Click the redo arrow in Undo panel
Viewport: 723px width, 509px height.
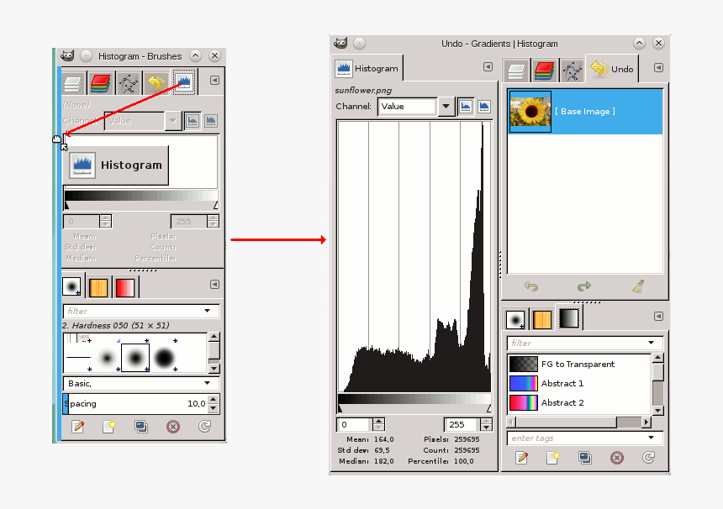tap(583, 287)
